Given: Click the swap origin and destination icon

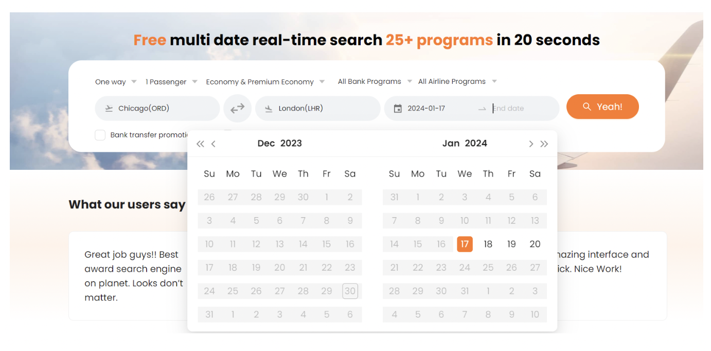Looking at the screenshot, I should point(237,109).
